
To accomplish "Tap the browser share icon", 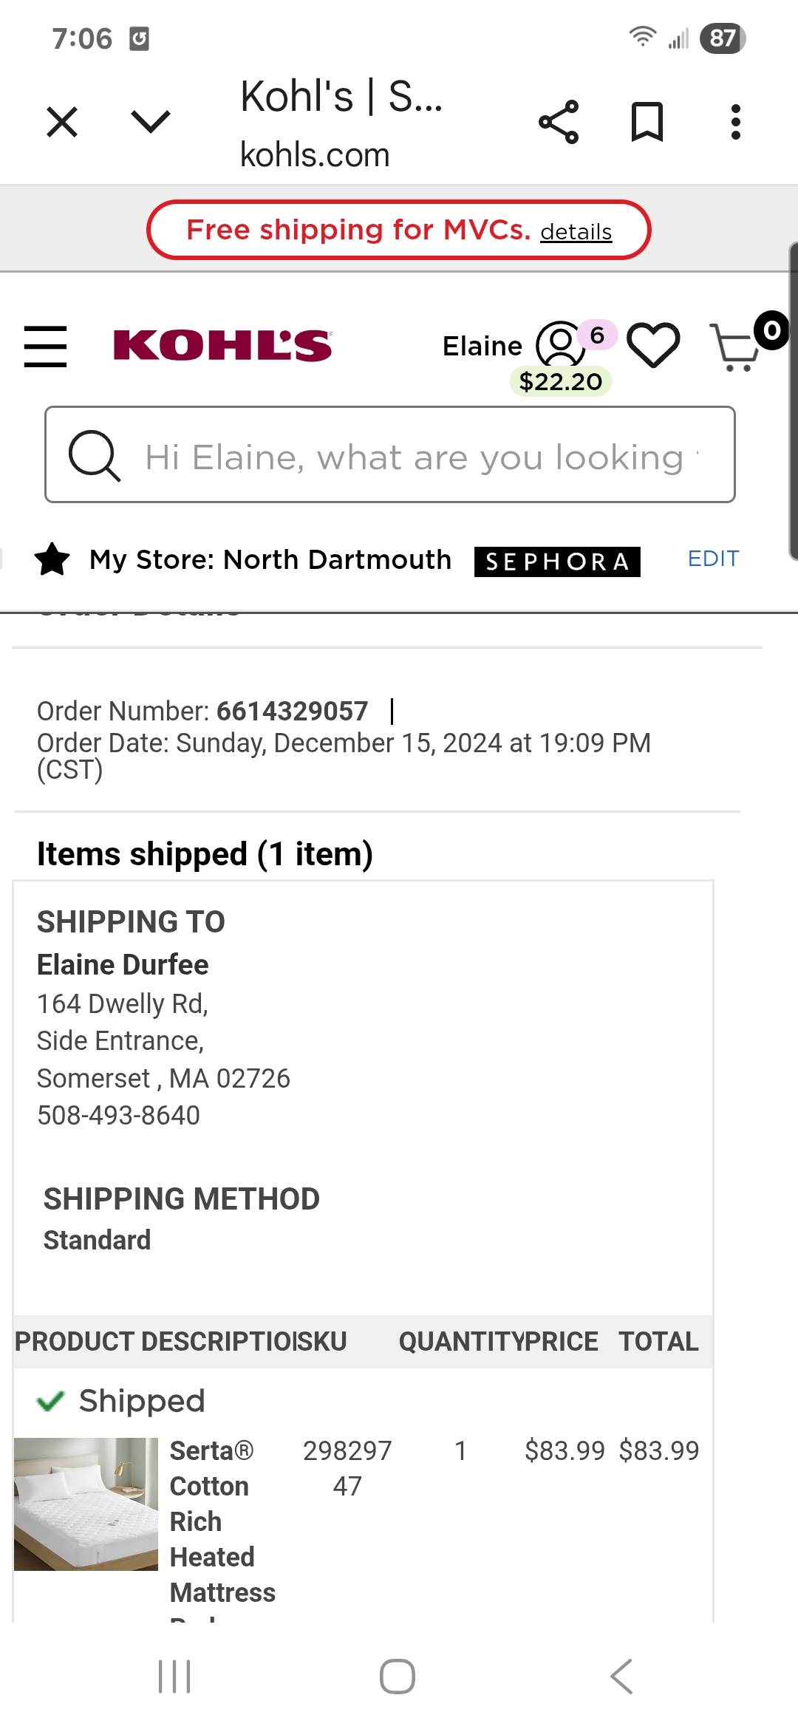I will point(559,122).
